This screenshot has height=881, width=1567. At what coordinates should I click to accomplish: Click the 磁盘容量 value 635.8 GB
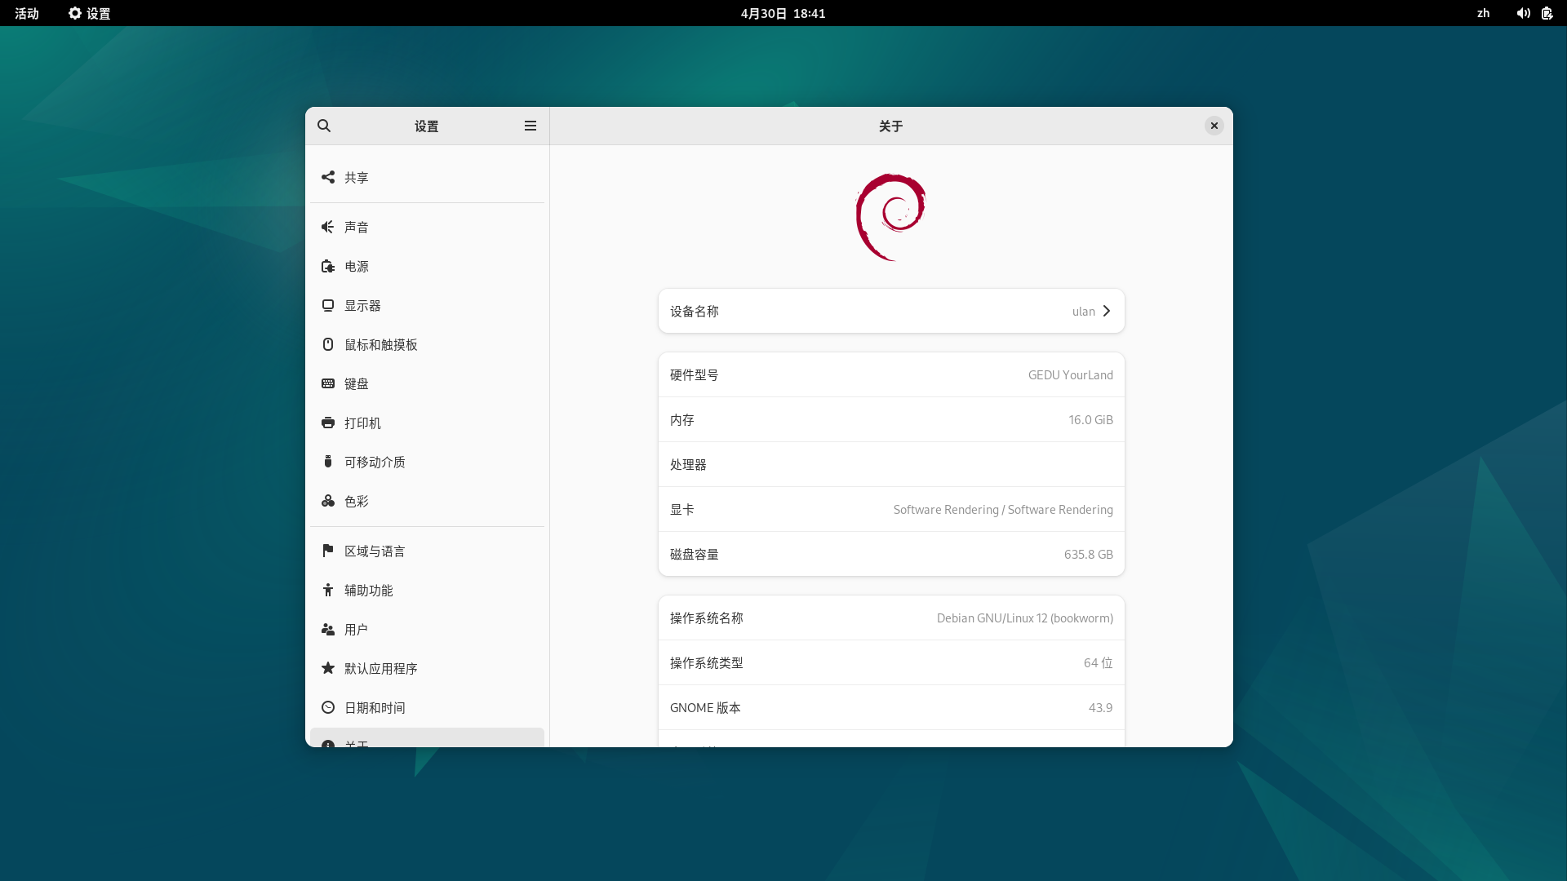(1089, 554)
